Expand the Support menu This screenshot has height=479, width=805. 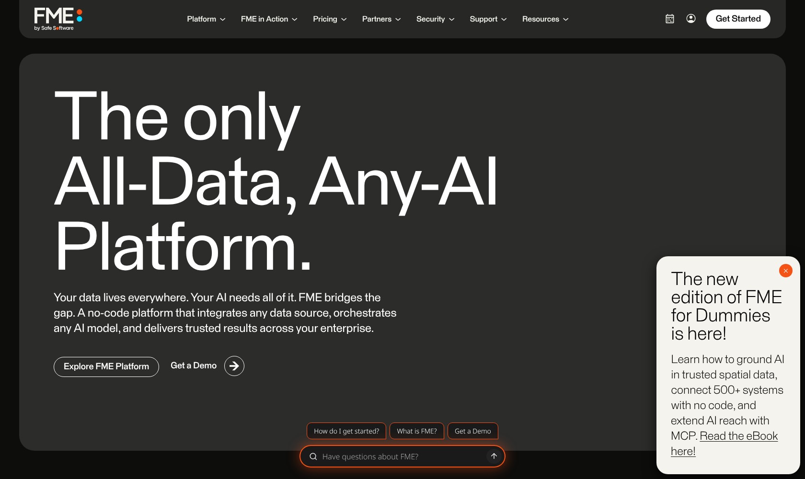[x=488, y=19]
